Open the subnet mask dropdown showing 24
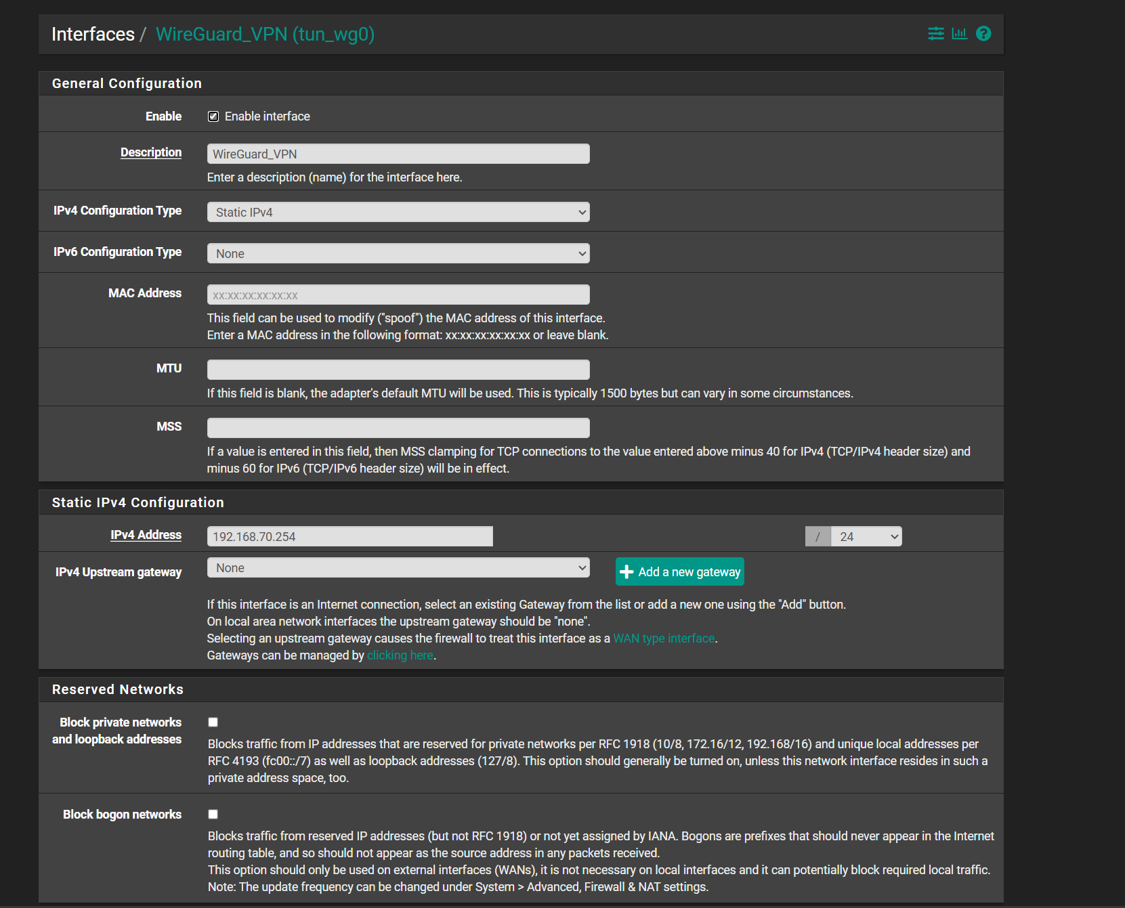 [x=866, y=537]
